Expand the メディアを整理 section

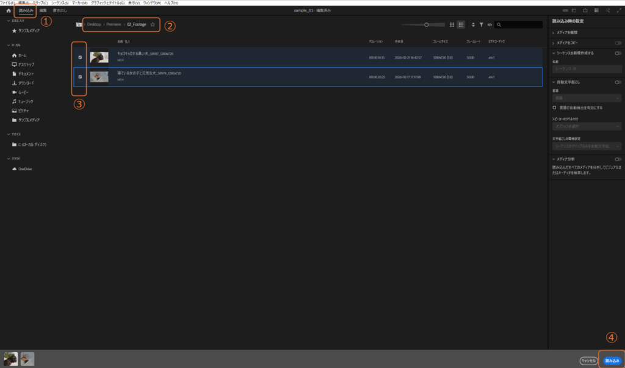tap(553, 32)
